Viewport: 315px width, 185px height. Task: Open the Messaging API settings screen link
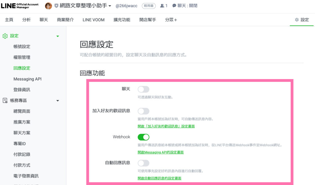(160, 152)
